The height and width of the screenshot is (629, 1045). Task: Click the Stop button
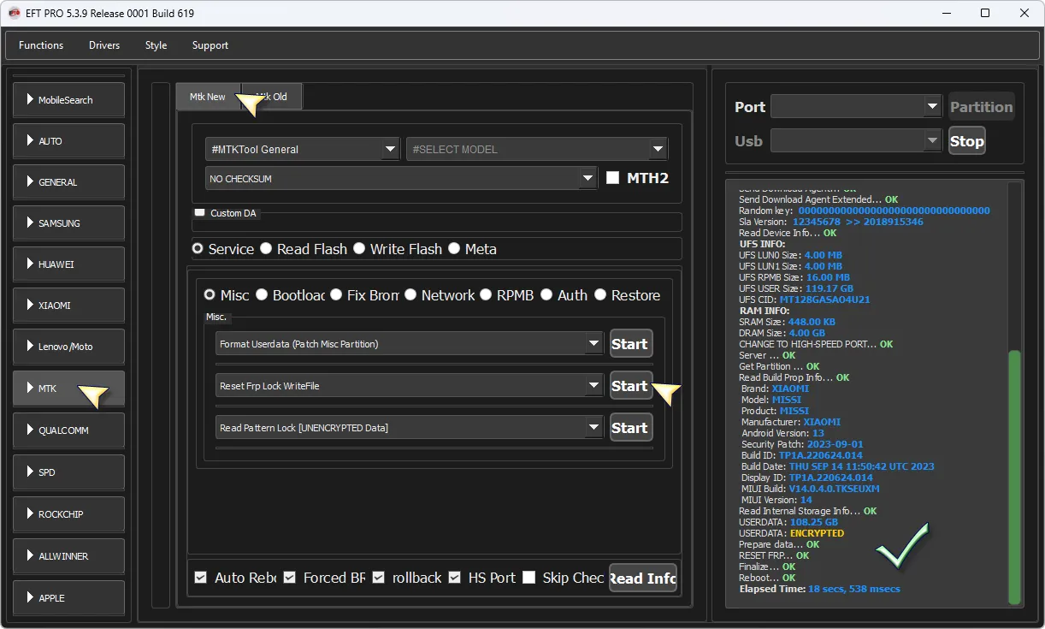pos(966,141)
